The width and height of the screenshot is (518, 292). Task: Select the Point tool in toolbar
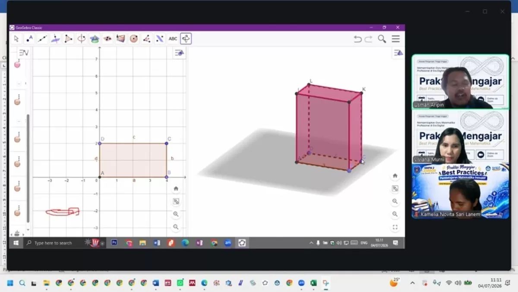pos(29,39)
